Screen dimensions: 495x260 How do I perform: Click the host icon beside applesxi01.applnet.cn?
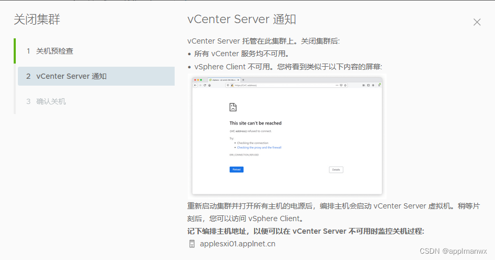(191, 244)
